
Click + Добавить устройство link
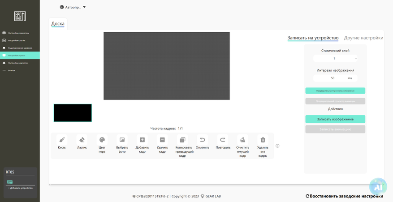21,188
